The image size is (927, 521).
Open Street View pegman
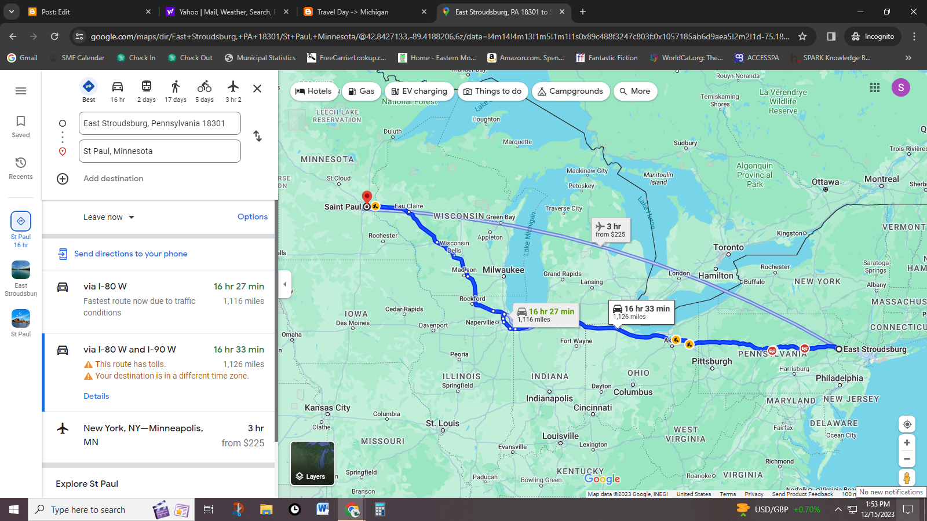click(x=907, y=478)
